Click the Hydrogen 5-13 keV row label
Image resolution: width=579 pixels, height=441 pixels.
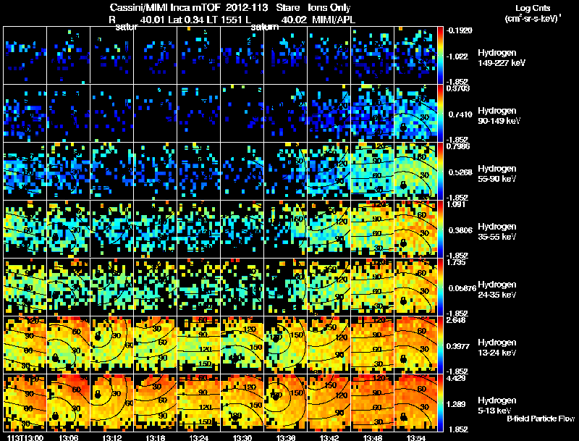(496, 406)
